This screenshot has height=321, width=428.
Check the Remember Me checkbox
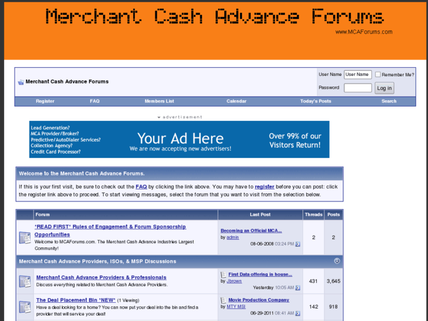click(378, 74)
